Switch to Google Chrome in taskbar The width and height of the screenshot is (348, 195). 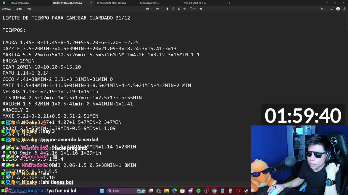tap(215, 191)
